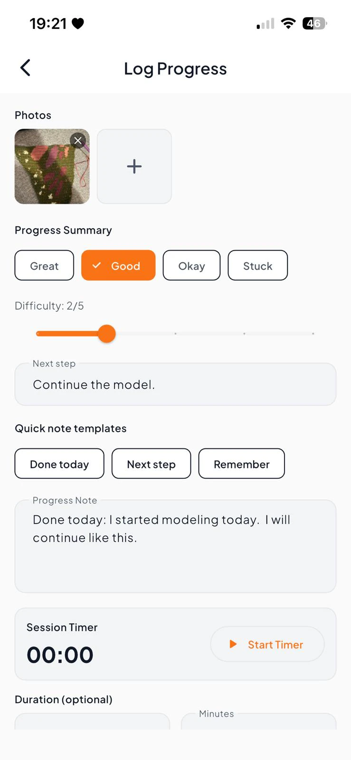Viewport: 351px width, 760px height.
Task: Select the Stuck progress rating
Action: point(257,266)
